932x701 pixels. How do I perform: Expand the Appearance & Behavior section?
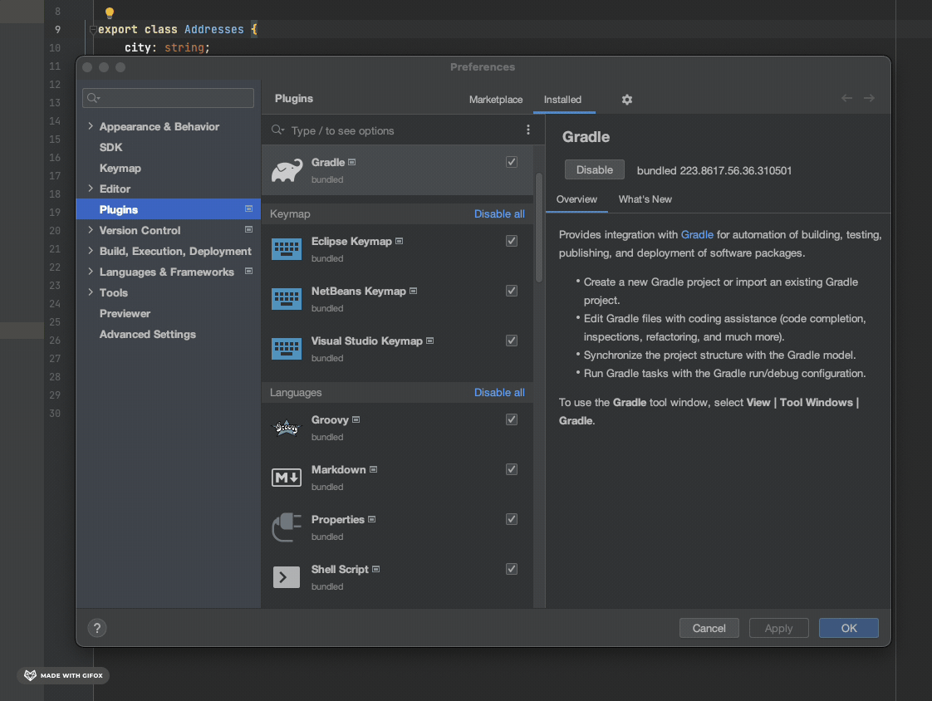coord(91,126)
